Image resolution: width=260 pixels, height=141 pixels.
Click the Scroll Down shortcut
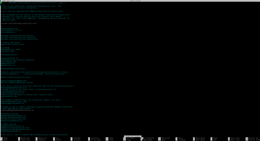tap(253, 139)
